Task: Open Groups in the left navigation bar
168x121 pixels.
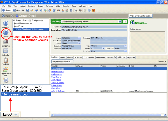Action: [x=6, y=34]
